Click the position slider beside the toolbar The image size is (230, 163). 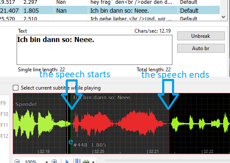(168, 160)
